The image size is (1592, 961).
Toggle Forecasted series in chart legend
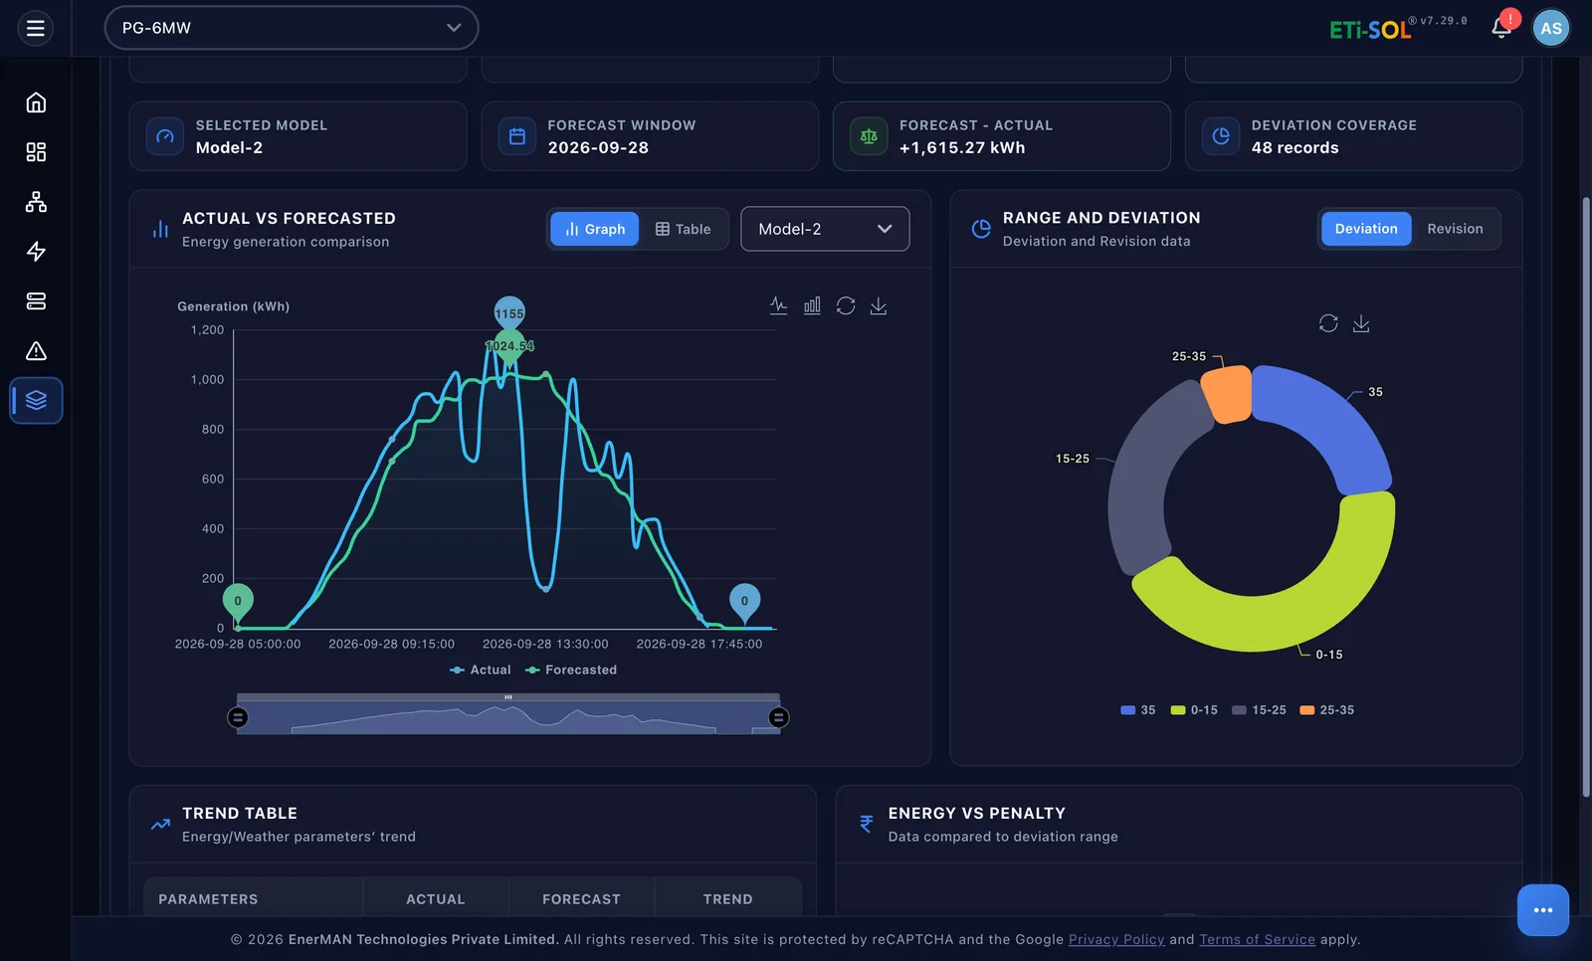pyautogui.click(x=571, y=671)
